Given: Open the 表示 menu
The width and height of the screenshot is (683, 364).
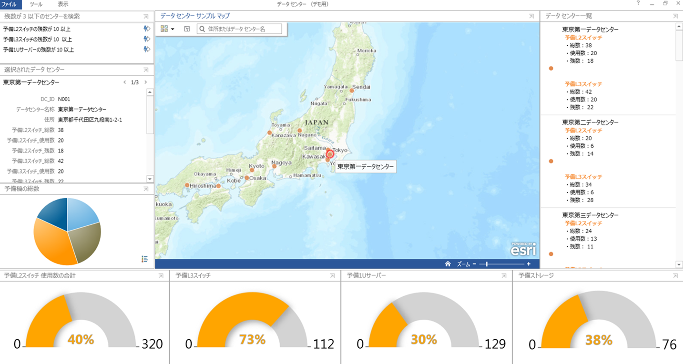Looking at the screenshot, I should pyautogui.click(x=63, y=4).
